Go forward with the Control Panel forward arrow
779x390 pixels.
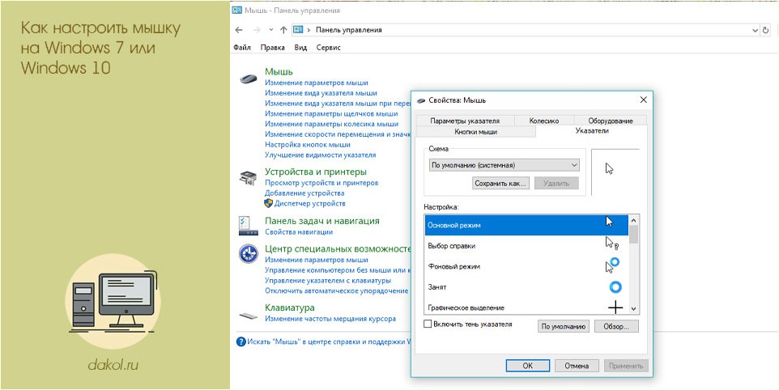257,30
